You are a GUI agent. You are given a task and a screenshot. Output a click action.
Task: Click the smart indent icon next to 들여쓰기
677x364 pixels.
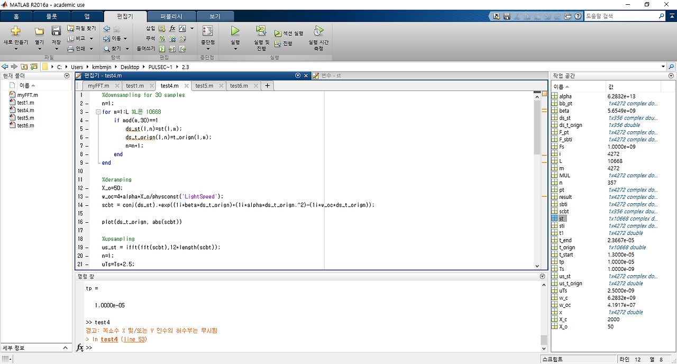tap(162, 49)
